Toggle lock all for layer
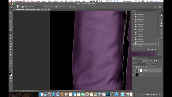The image size is (172, 97). coord(146,67)
